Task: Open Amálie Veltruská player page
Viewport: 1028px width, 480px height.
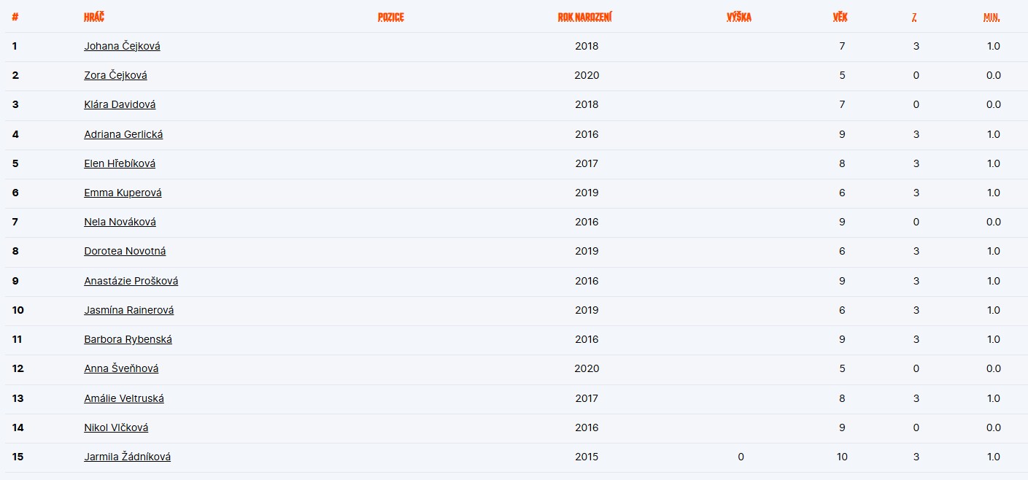Action: coord(124,398)
